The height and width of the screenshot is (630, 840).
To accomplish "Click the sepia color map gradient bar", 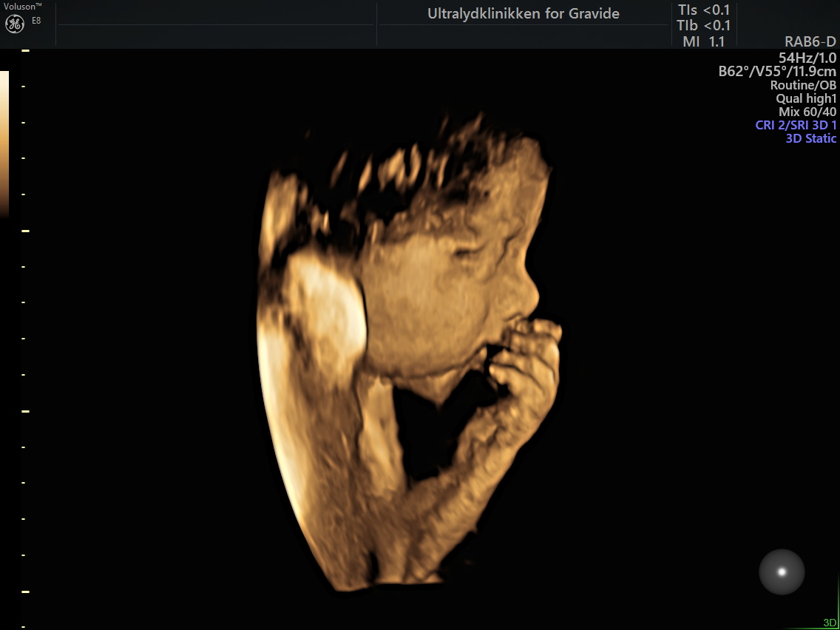I will 4,144.
